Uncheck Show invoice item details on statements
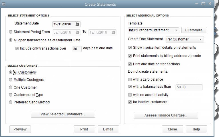Image resolution: width=219 pixels, height=137 pixels. click(x=130, y=48)
